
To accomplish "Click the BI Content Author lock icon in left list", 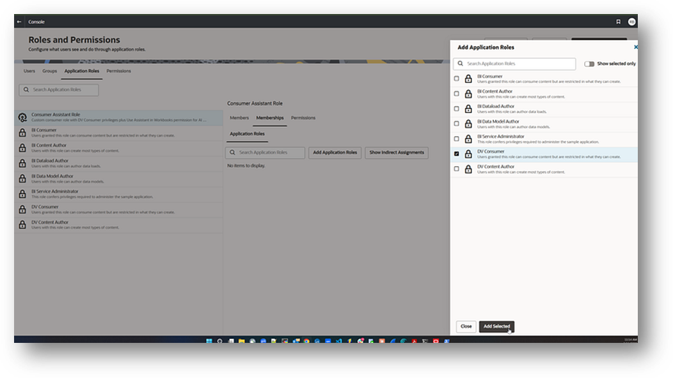I will [x=22, y=148].
